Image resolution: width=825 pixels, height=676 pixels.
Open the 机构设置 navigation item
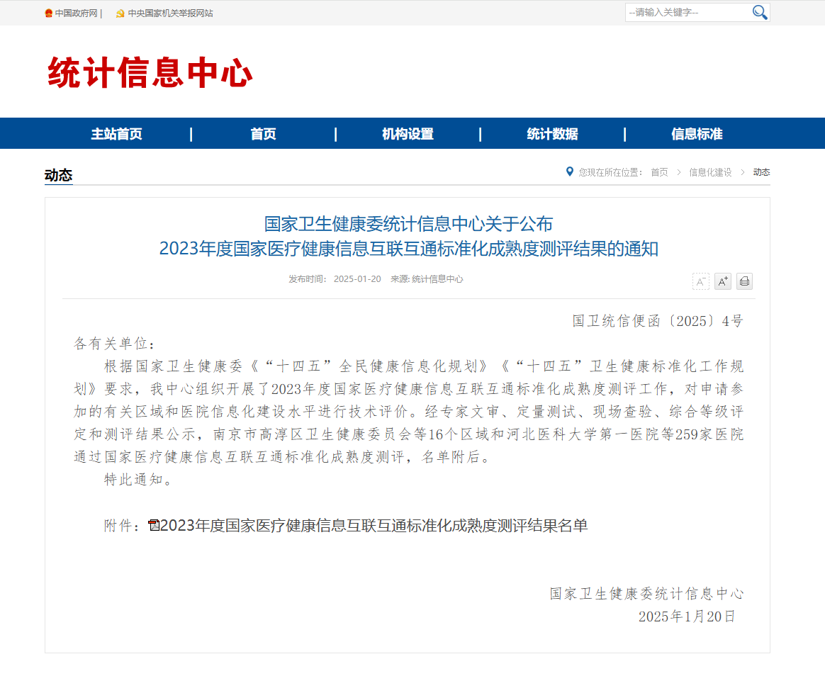coord(408,134)
